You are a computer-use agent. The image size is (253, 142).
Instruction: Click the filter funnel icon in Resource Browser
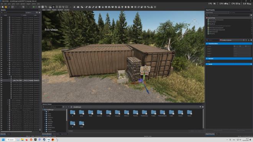coord(200,107)
